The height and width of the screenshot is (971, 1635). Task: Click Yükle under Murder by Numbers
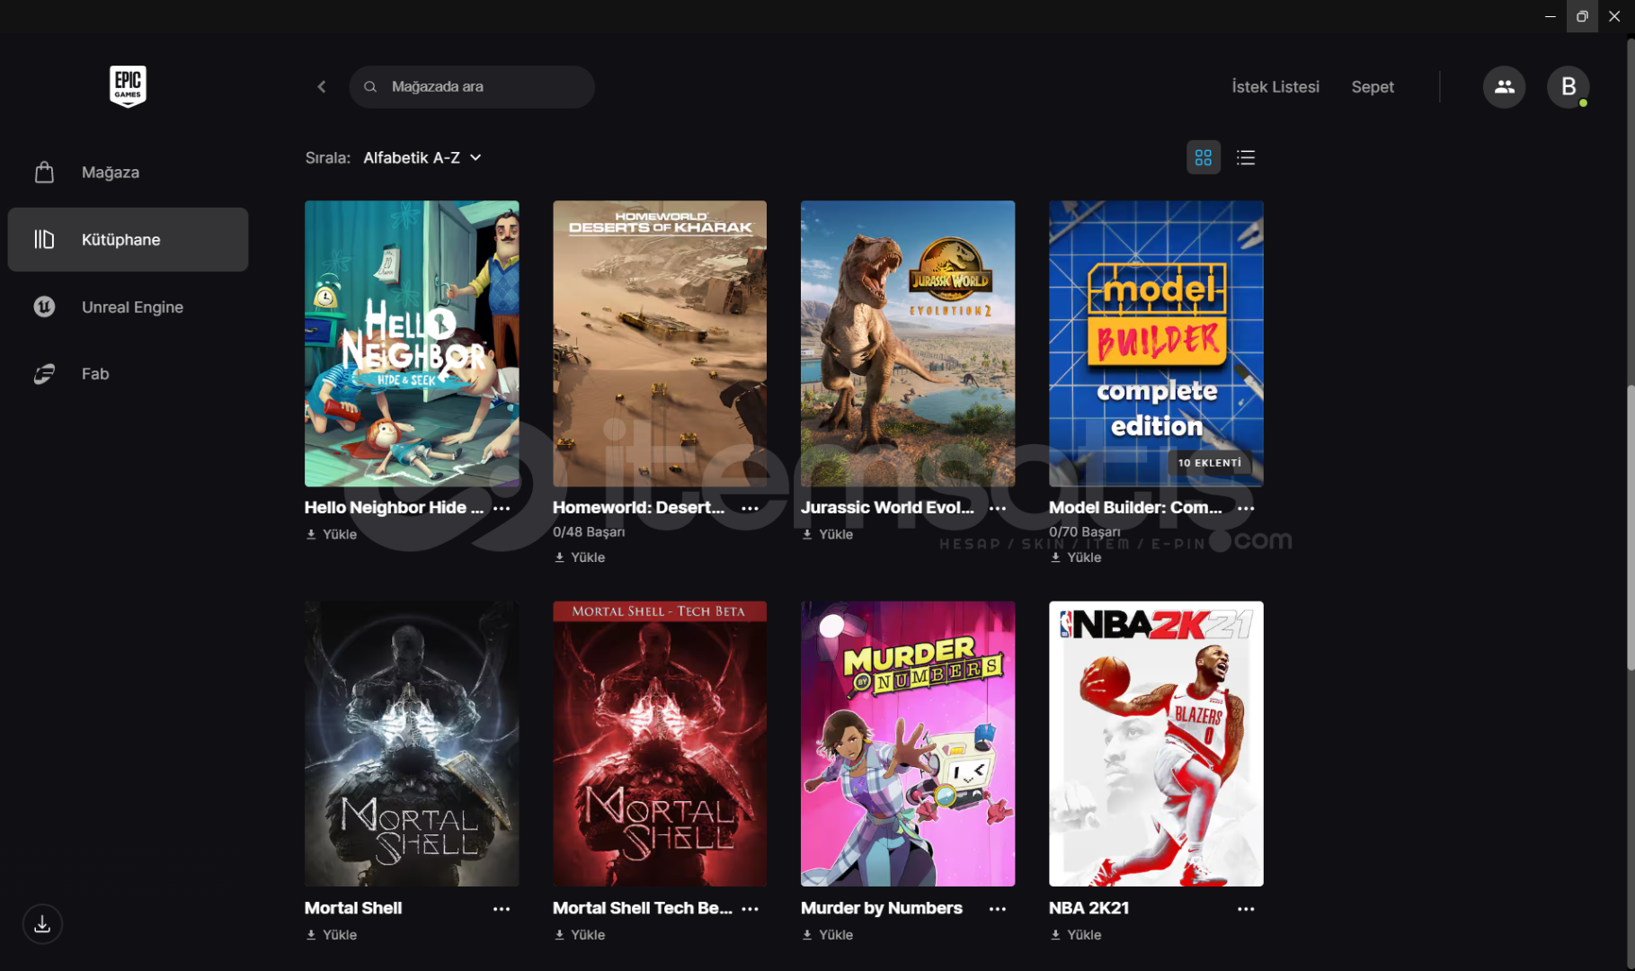[x=828, y=935]
